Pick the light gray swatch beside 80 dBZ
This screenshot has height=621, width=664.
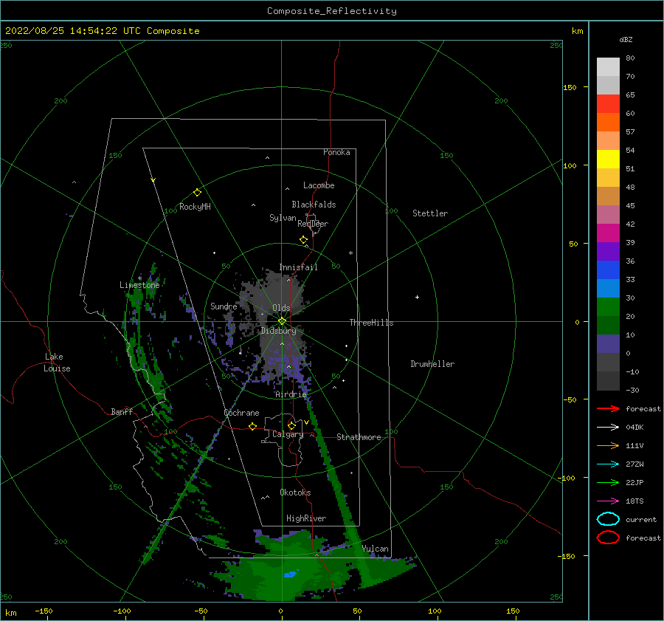point(608,67)
